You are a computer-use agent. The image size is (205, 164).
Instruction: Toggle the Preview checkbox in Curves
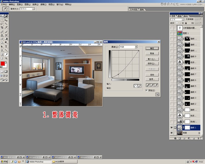147,90
